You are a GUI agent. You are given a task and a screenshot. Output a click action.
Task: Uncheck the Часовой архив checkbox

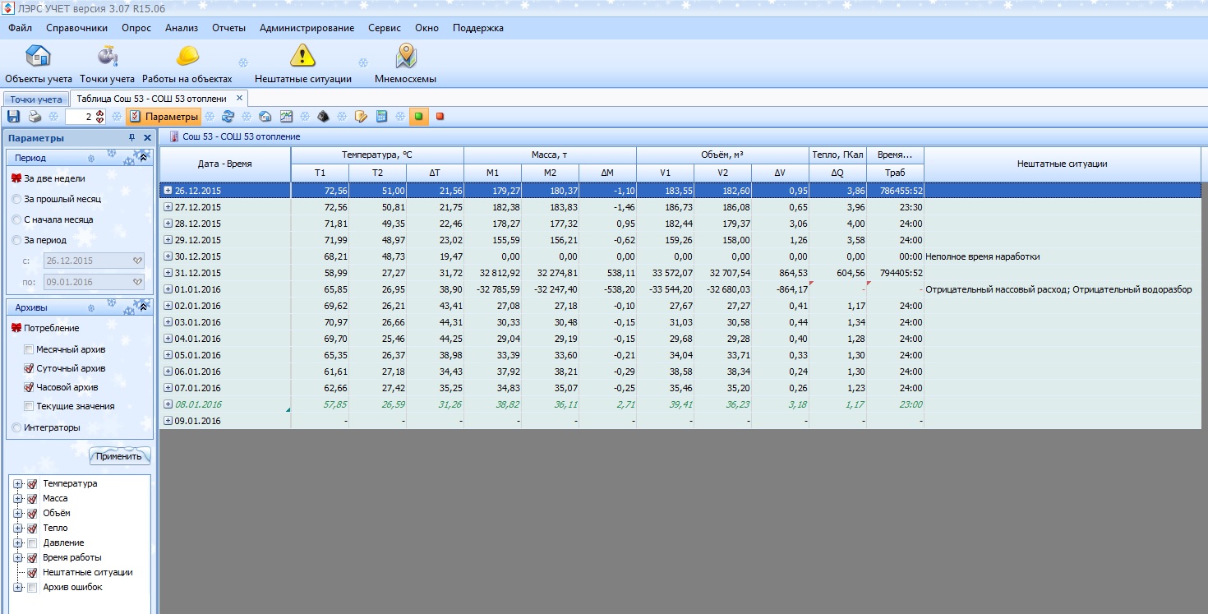[29, 387]
